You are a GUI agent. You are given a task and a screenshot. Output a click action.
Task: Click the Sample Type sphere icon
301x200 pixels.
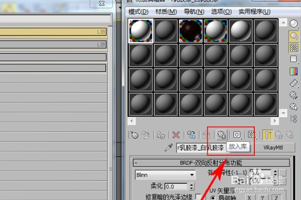point(293,23)
